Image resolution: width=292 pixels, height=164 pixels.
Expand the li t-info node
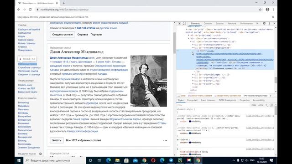[193, 81]
